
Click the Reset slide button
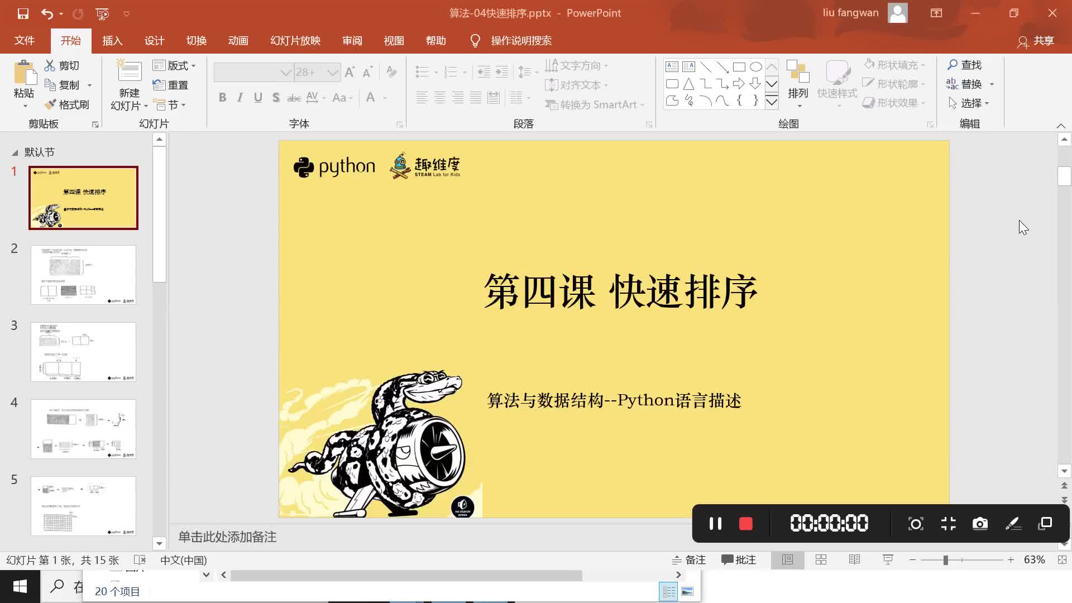click(x=171, y=85)
